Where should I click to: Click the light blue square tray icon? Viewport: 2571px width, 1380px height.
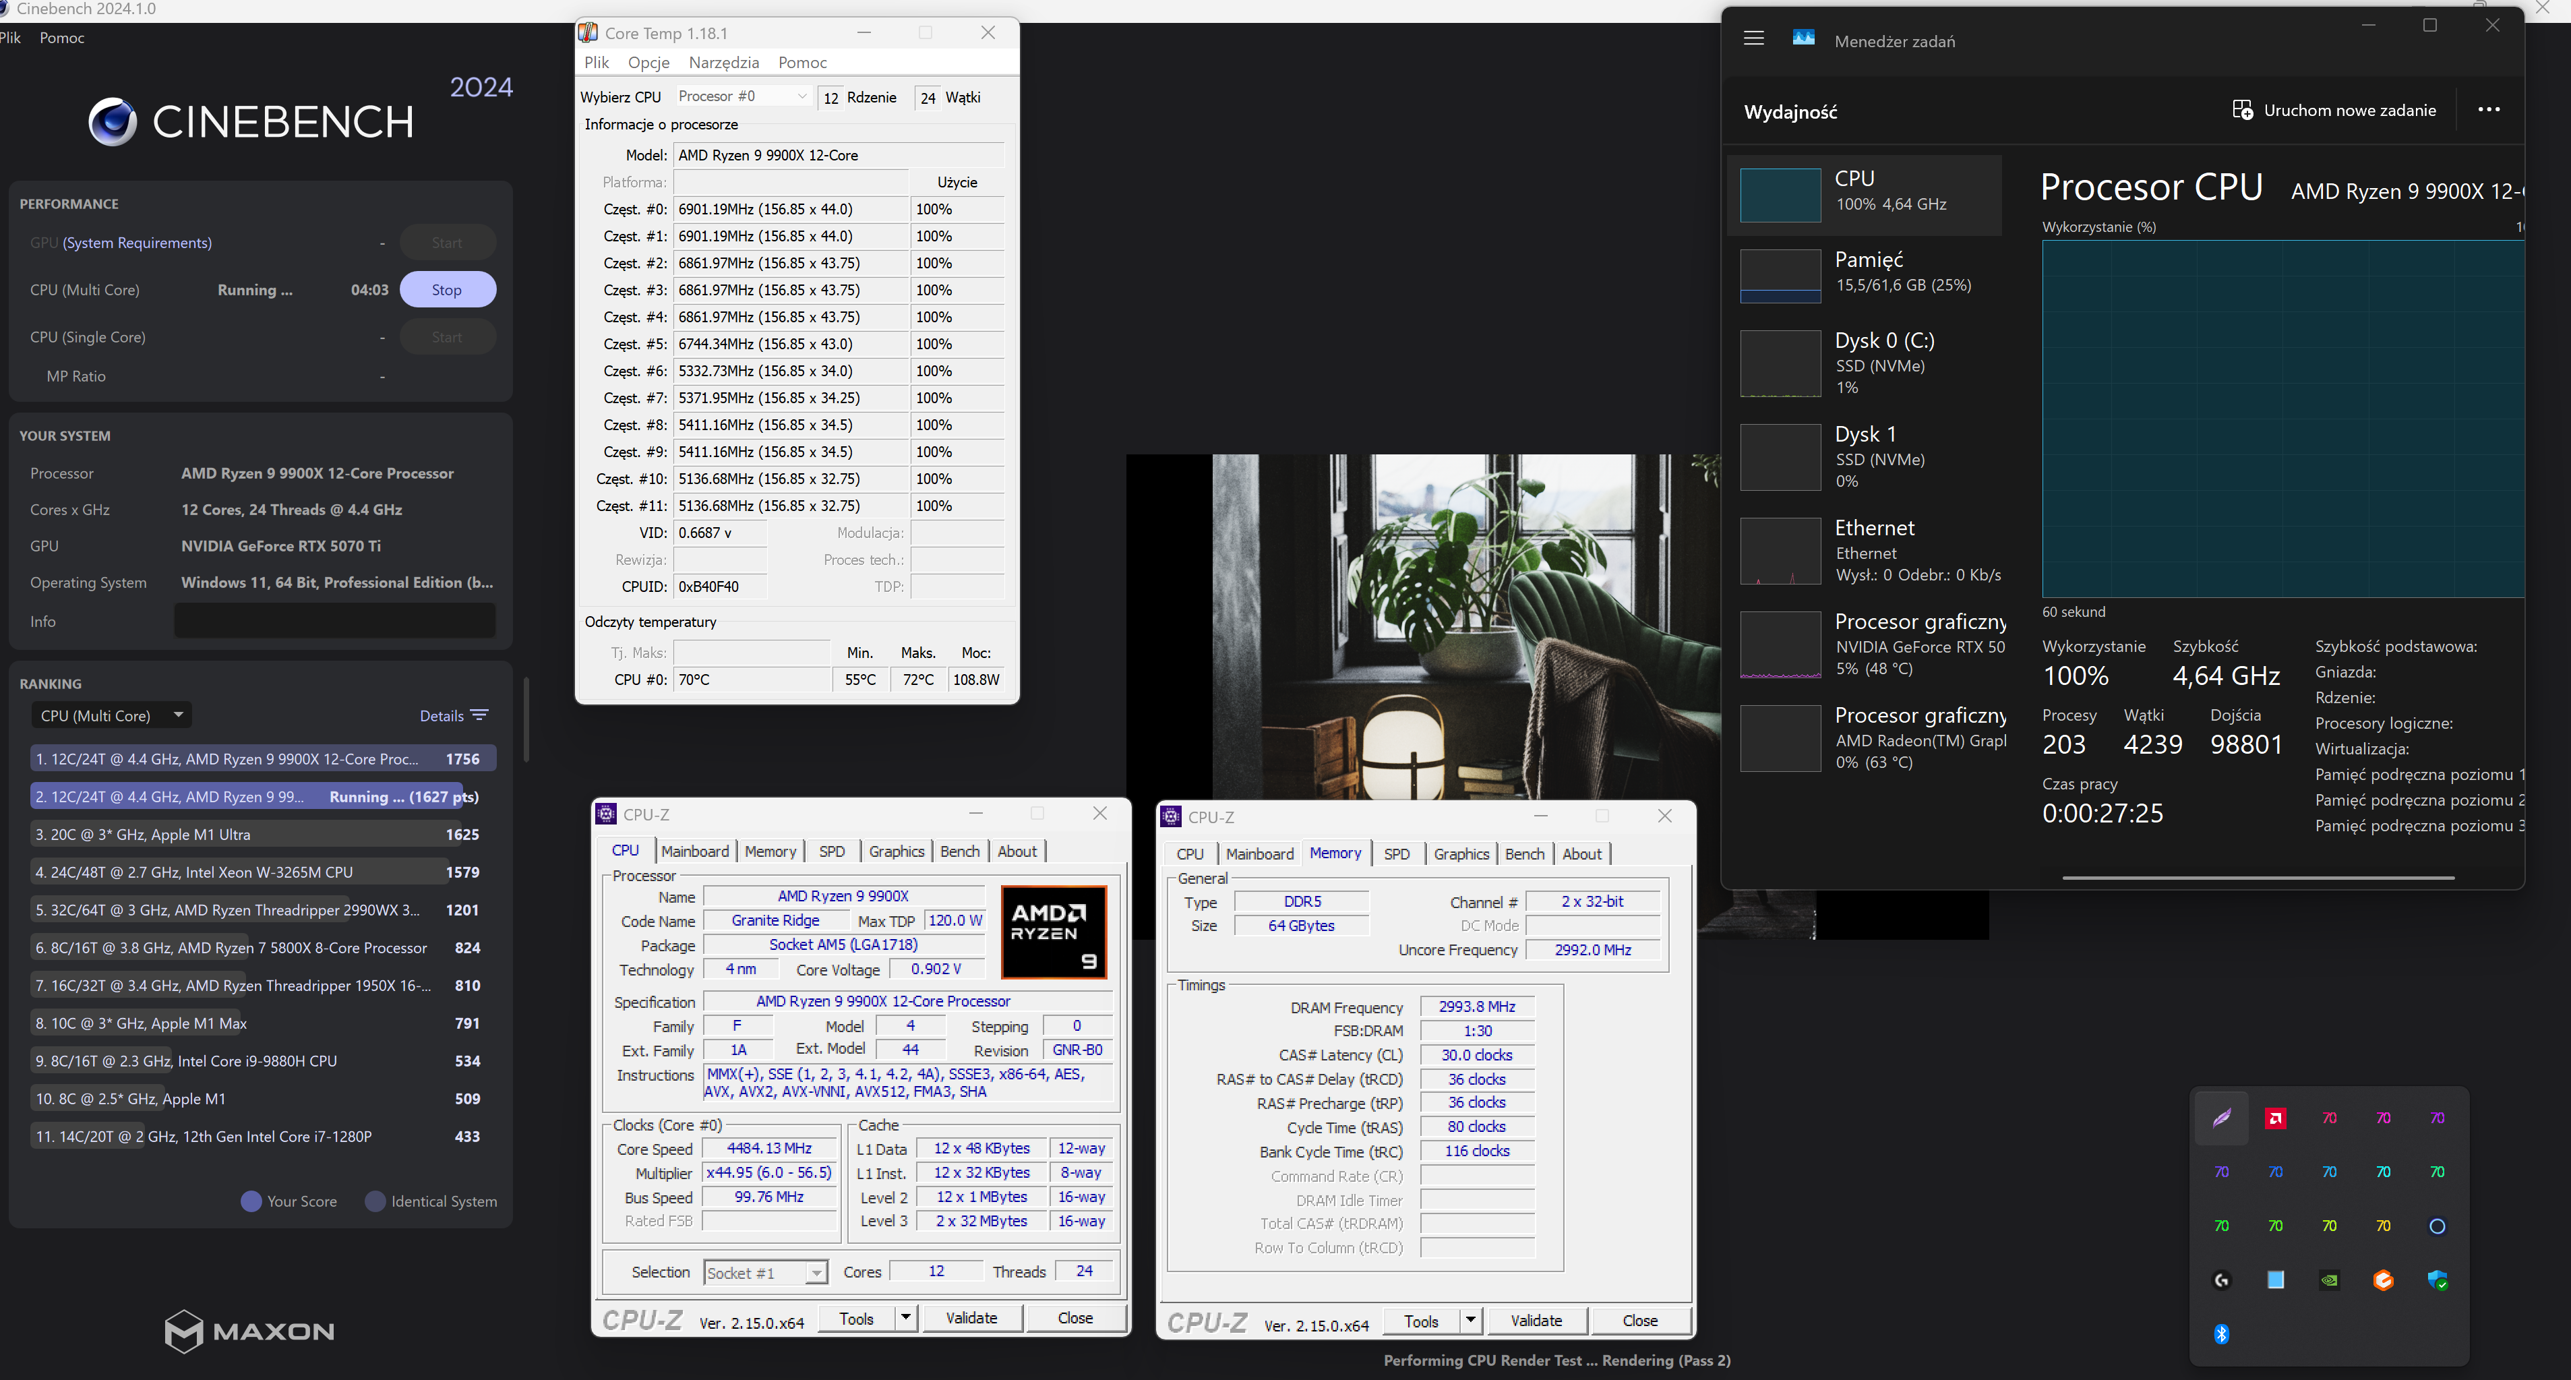(2276, 1280)
